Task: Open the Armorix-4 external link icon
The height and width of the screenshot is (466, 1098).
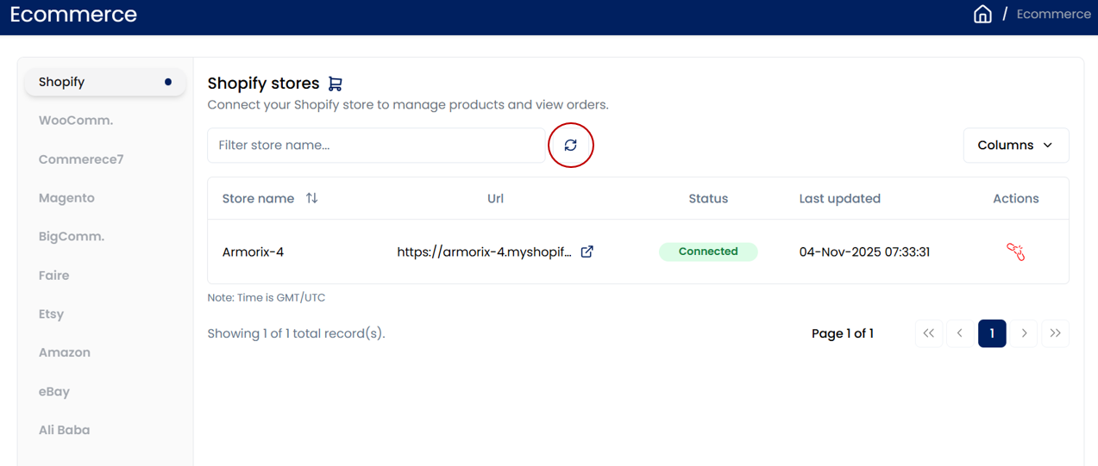Action: [x=587, y=252]
